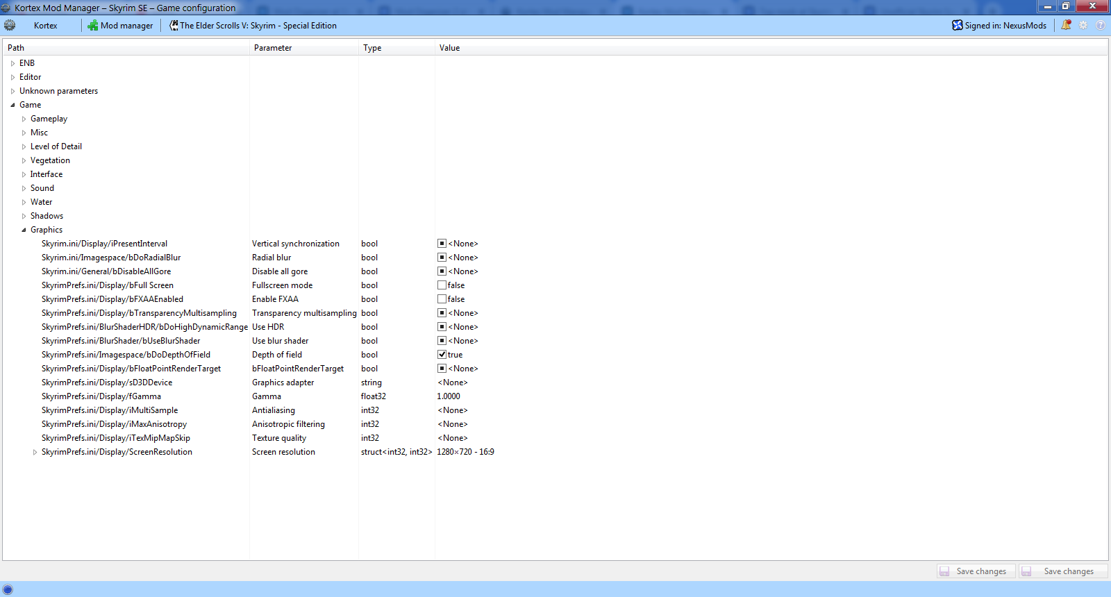Expand the Shadows category

[x=24, y=216]
